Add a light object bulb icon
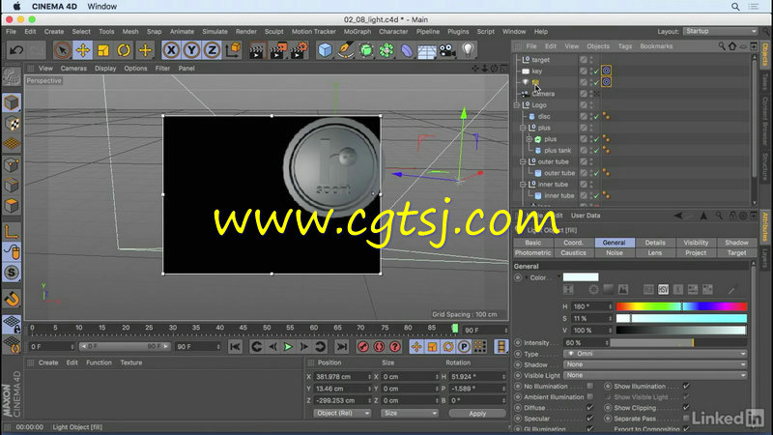This screenshot has width=773, height=435. (468, 50)
